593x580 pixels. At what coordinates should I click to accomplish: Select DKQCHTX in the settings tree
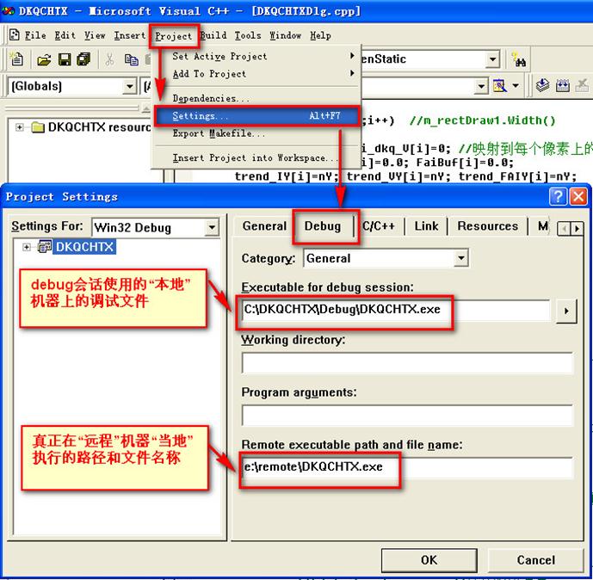pos(84,247)
